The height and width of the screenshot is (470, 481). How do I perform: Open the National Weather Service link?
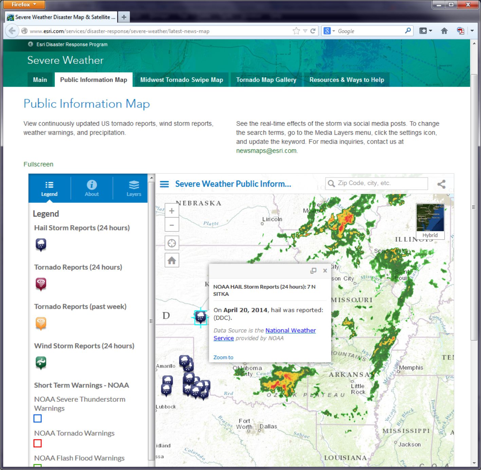[x=290, y=331]
